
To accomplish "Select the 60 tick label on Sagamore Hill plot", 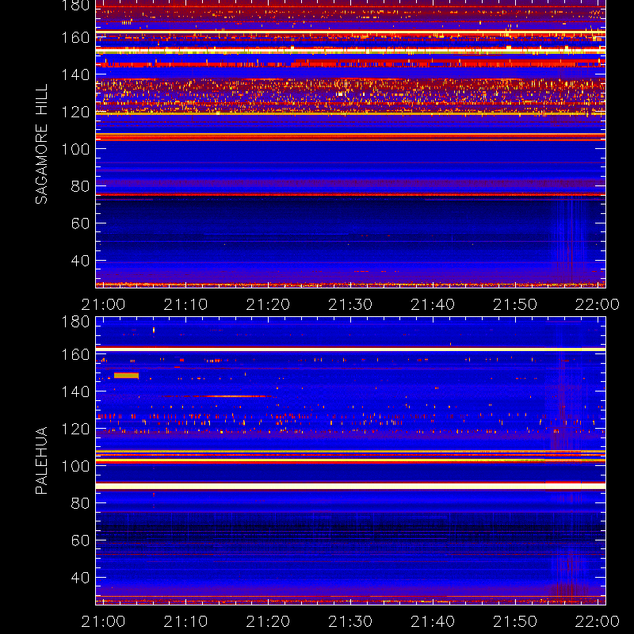I will point(80,223).
